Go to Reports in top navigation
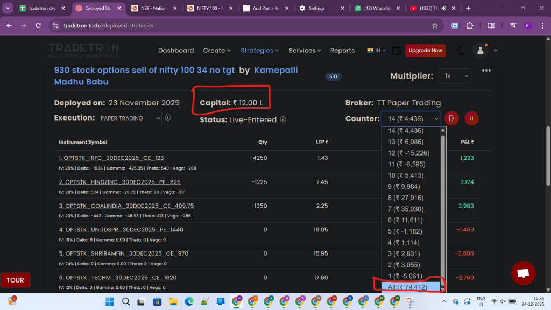Viewport: 551px width, 310px height. click(x=342, y=51)
